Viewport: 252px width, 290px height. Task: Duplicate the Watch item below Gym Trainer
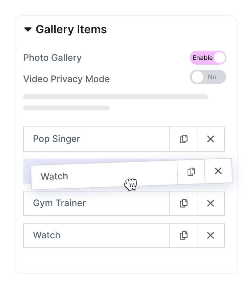(x=183, y=235)
